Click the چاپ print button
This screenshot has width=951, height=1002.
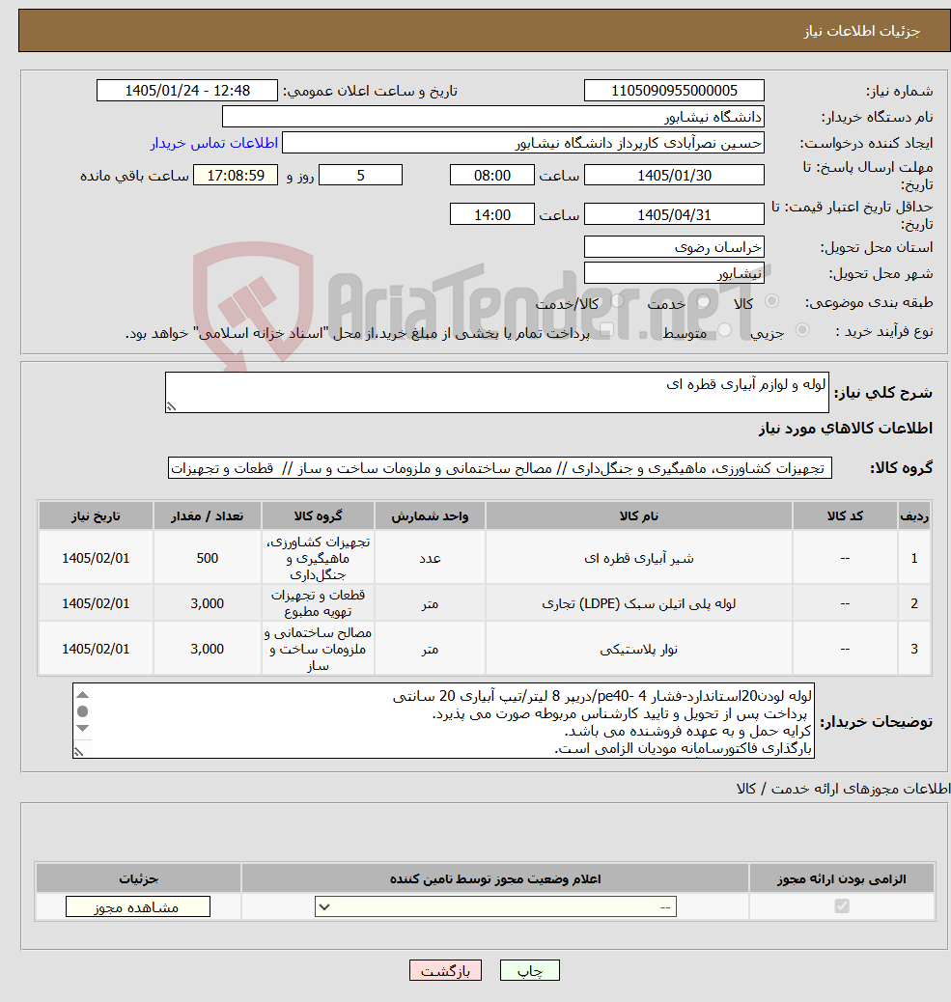click(x=529, y=971)
